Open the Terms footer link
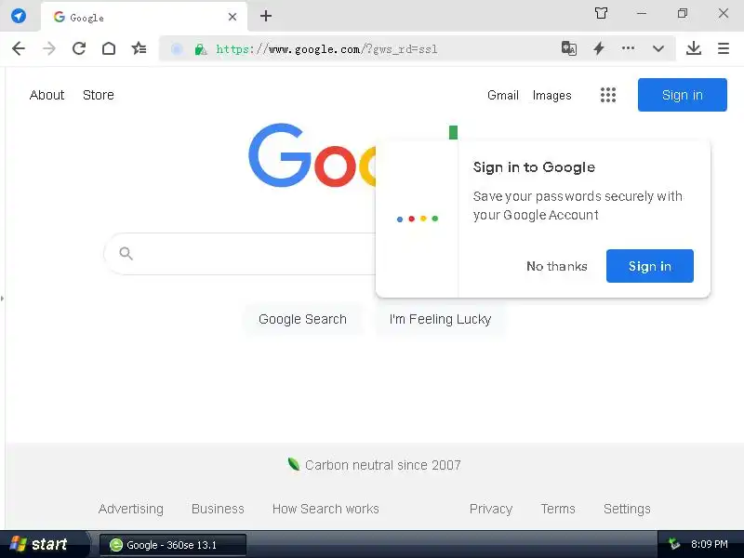Viewport: 744px width, 558px height. pyautogui.click(x=558, y=509)
